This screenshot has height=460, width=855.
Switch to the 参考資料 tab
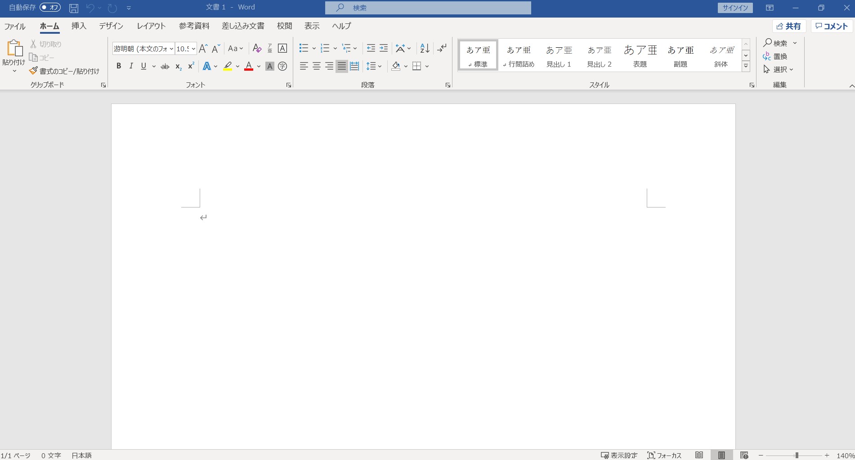click(194, 26)
